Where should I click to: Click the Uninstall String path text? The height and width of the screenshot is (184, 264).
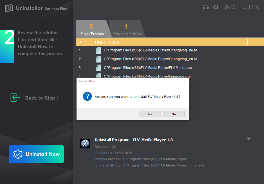click(x=150, y=165)
